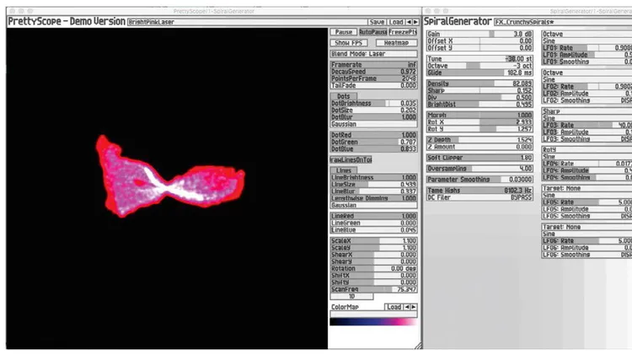This screenshot has height=355, width=632.
Task: Open the lines Gaussian shape dropdown
Action: point(373,206)
